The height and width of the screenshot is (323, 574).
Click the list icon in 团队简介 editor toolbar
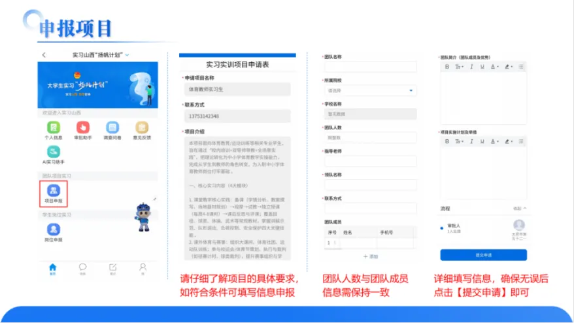tap(521, 67)
